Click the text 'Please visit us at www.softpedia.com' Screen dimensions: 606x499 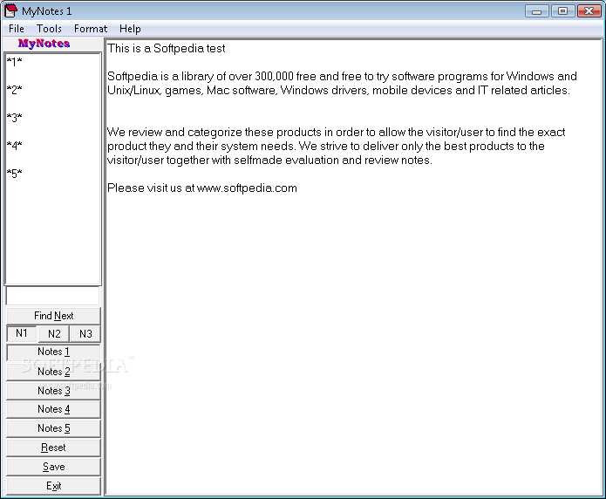click(x=202, y=188)
